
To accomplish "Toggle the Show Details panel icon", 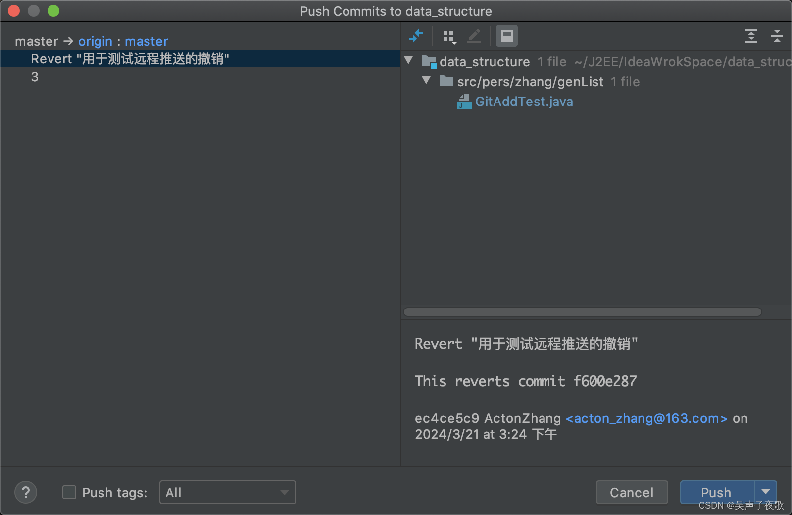I will click(507, 36).
